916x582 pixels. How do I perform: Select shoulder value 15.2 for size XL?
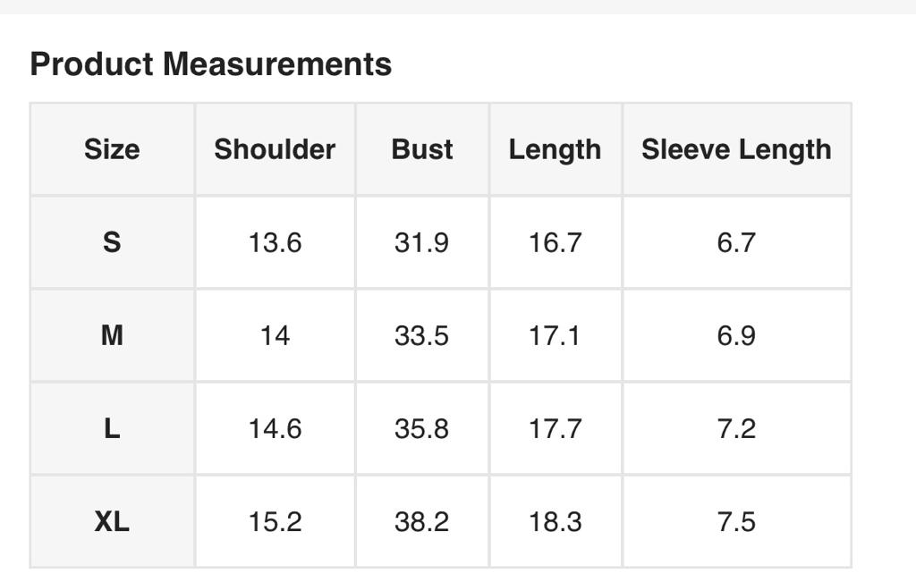coord(275,521)
